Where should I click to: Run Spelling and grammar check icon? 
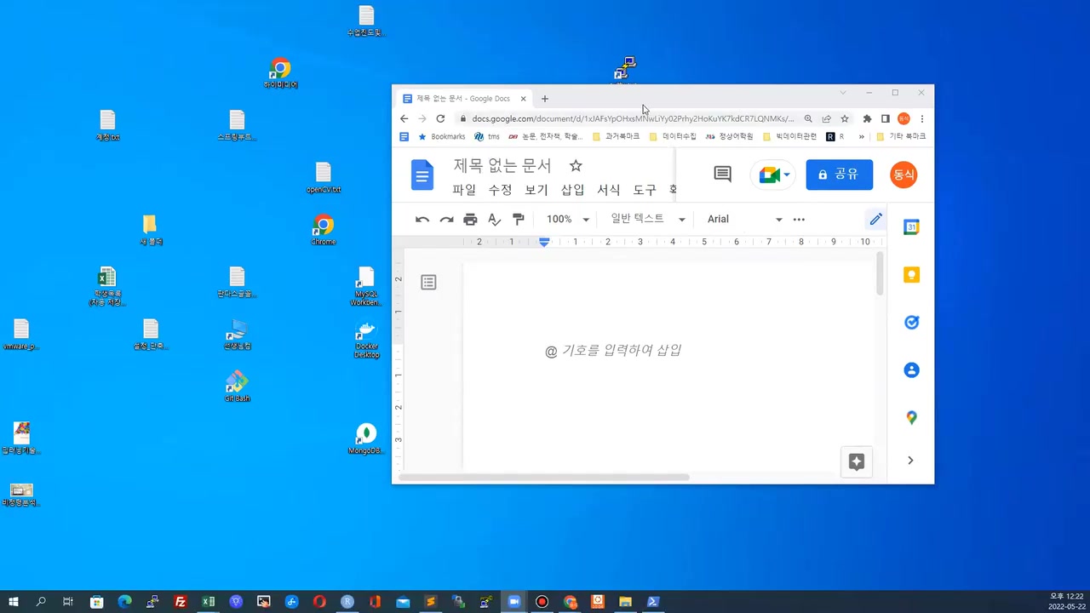[494, 219]
